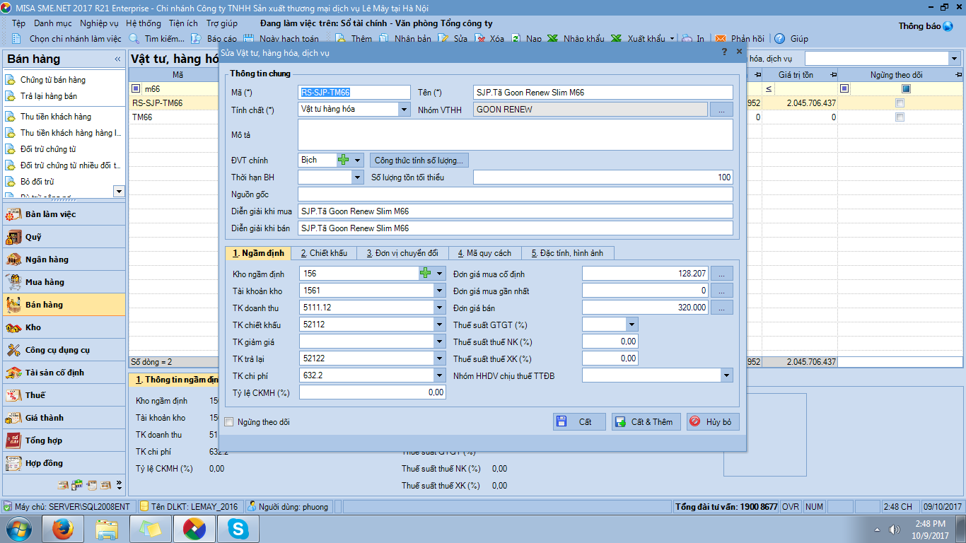Click the Số lượng tồn tối thiểu field

[603, 177]
